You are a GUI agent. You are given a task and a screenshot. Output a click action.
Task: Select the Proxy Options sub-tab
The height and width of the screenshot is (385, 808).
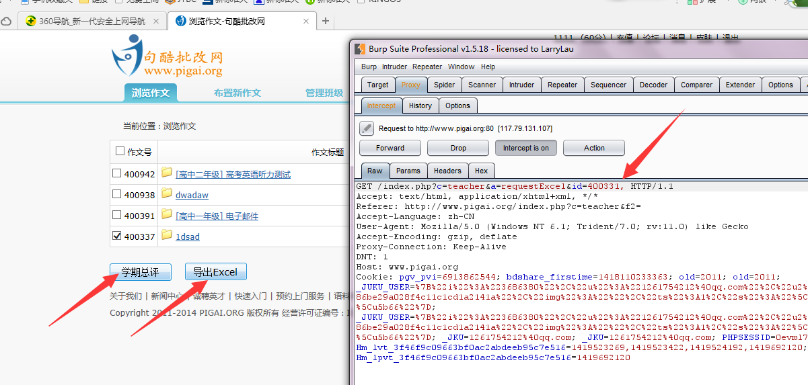click(x=457, y=105)
